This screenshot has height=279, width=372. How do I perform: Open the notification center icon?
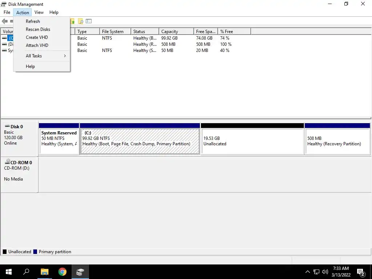pyautogui.click(x=361, y=272)
